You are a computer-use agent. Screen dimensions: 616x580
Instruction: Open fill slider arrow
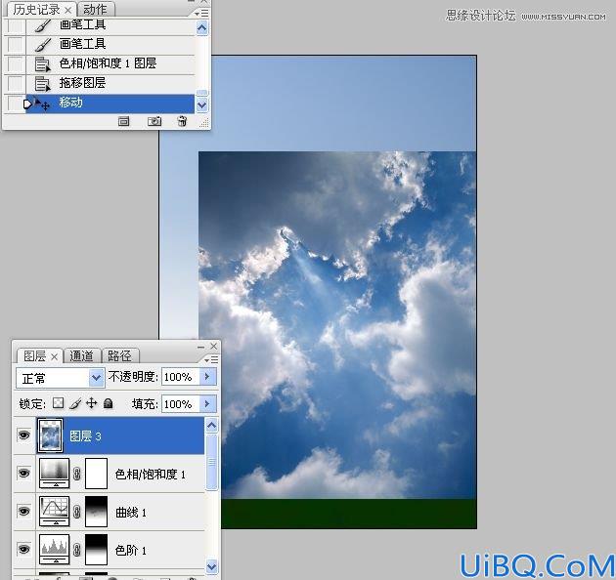pos(207,403)
